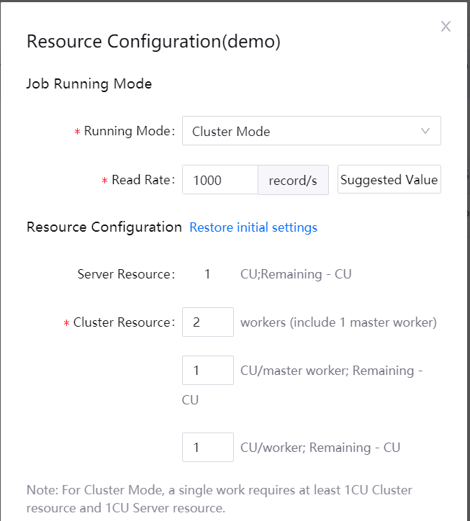Click the Restore initial settings link
Viewport: 470px width, 521px height.
[x=253, y=227]
